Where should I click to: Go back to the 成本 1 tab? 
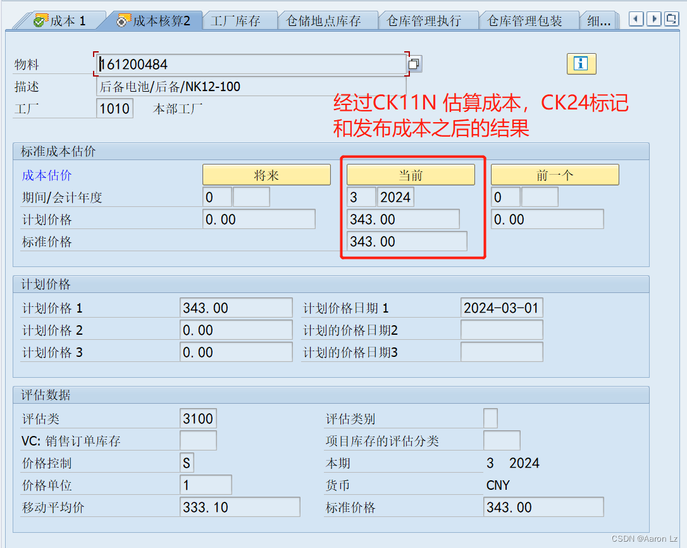click(66, 19)
